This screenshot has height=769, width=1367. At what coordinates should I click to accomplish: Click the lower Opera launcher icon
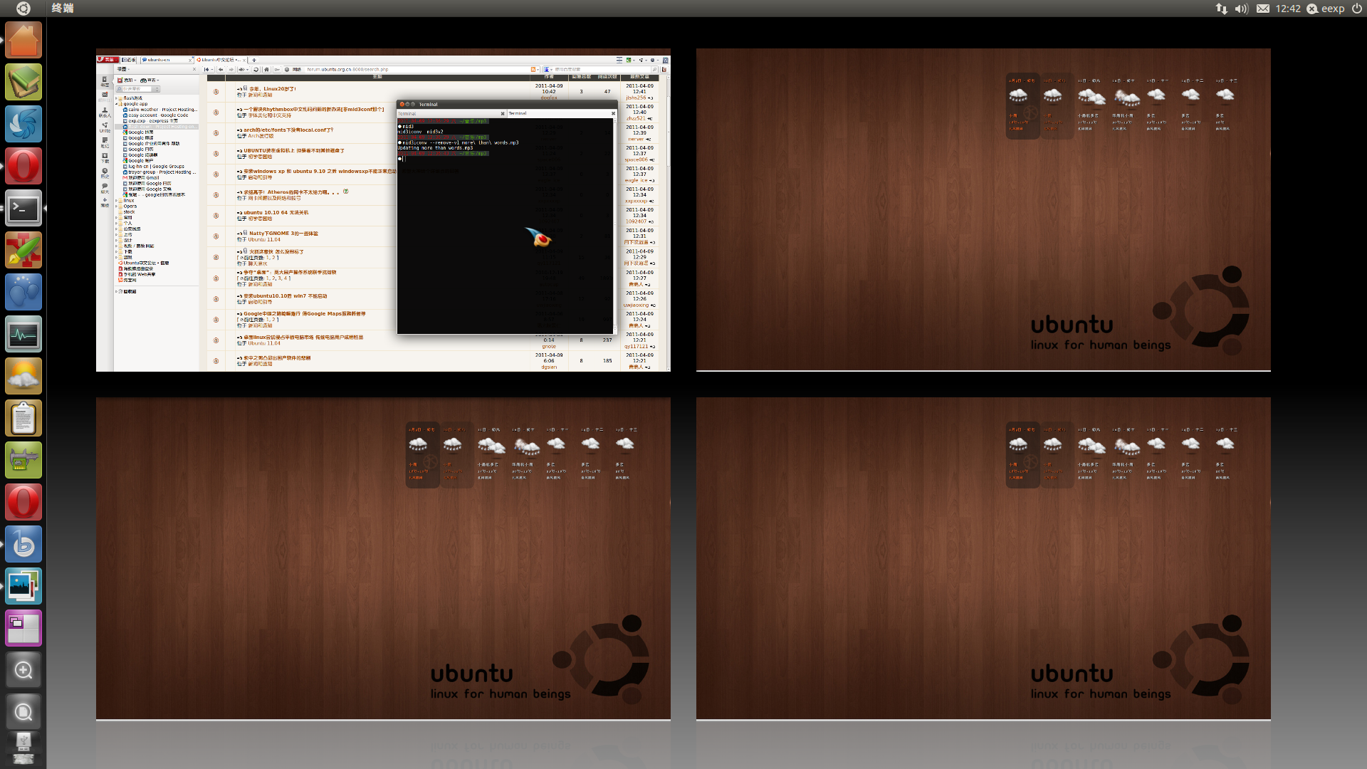[23, 502]
